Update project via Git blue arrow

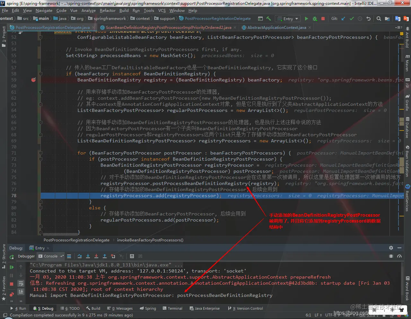343,19
